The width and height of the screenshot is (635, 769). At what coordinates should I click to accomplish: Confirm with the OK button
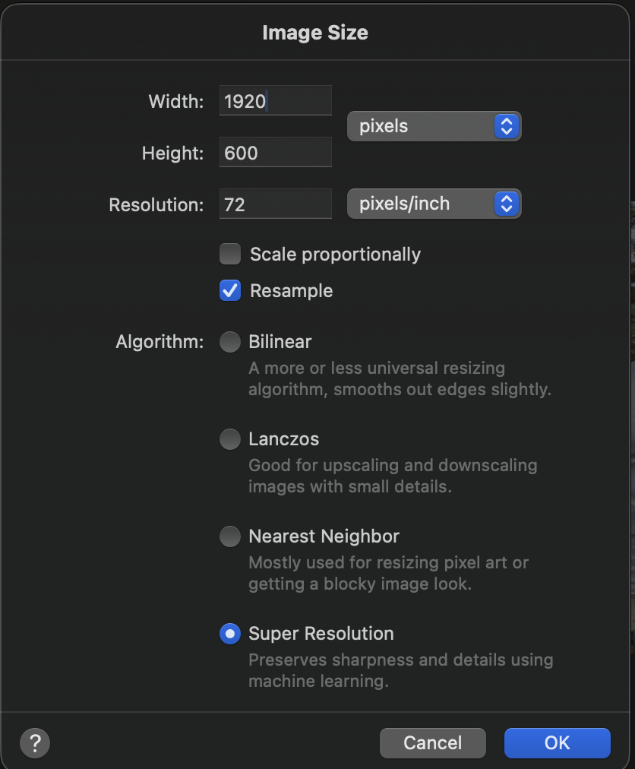557,743
